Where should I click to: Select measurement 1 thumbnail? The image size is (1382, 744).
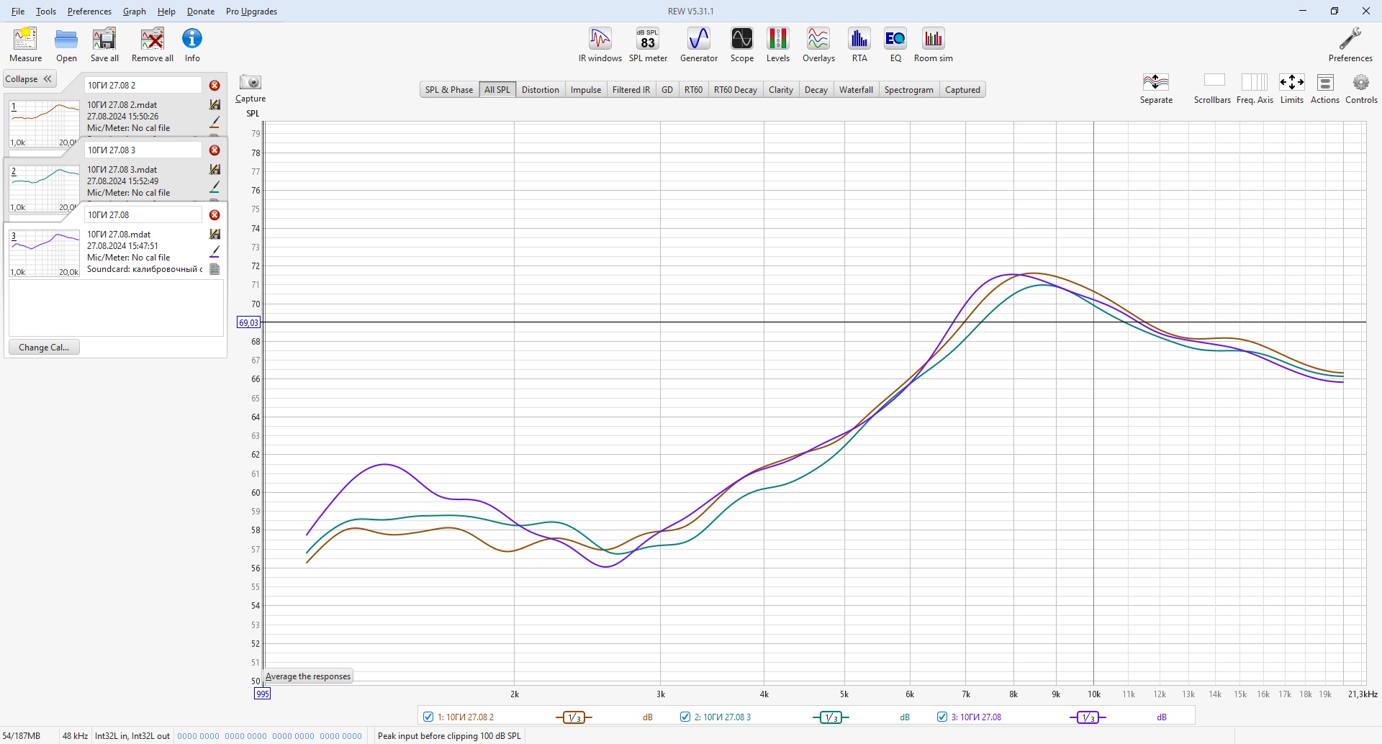point(44,123)
